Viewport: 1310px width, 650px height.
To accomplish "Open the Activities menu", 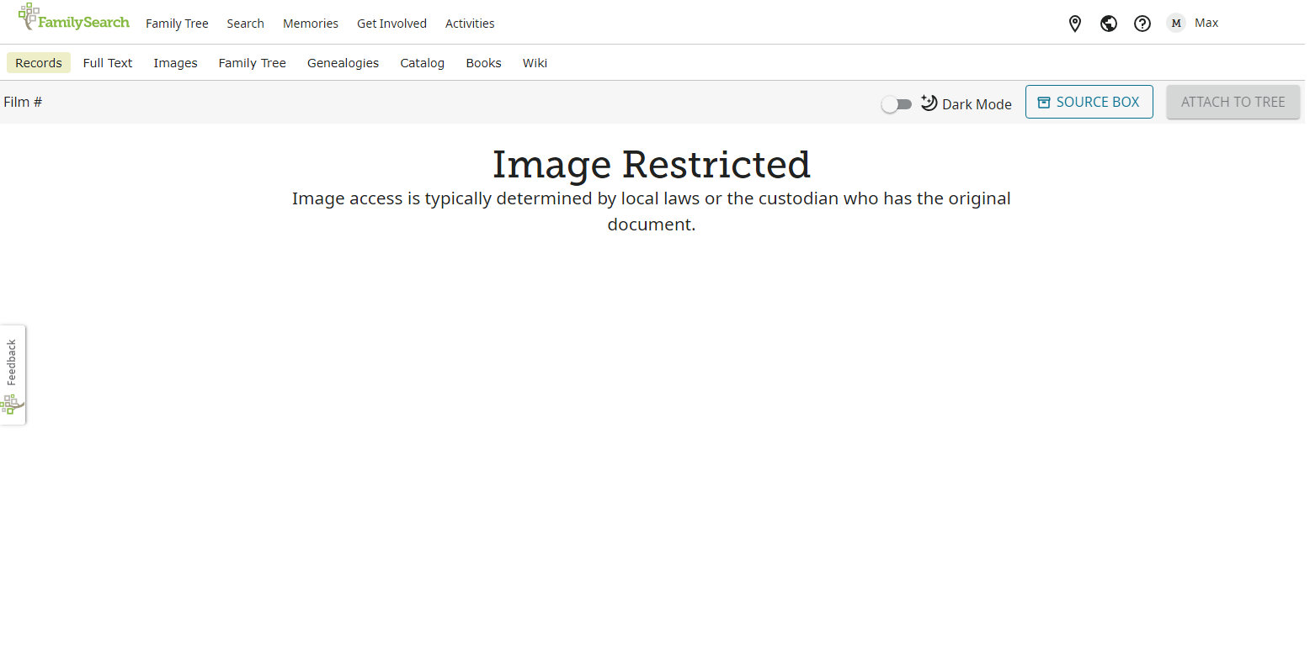I will 470,24.
